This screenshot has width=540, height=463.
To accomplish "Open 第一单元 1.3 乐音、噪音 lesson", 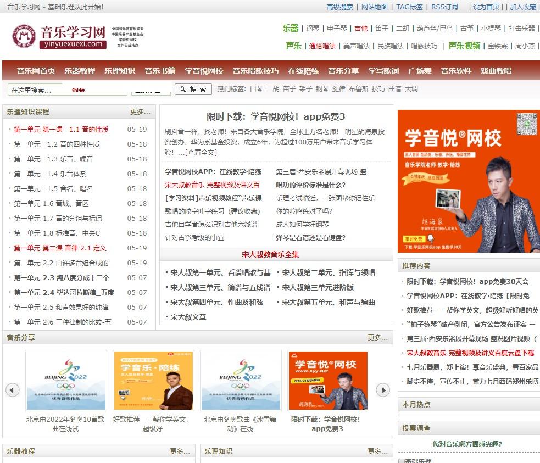I will (54, 159).
